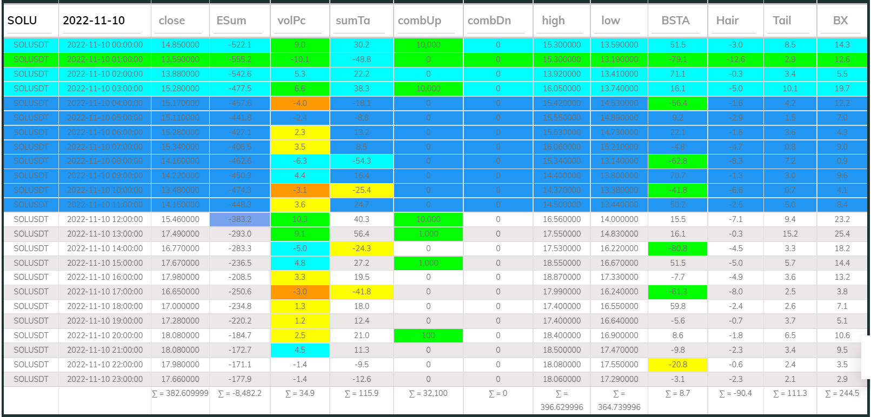Screen dimensions: 871x417
Task: Click the 2022-11-10 date header field
Action: 101,21
